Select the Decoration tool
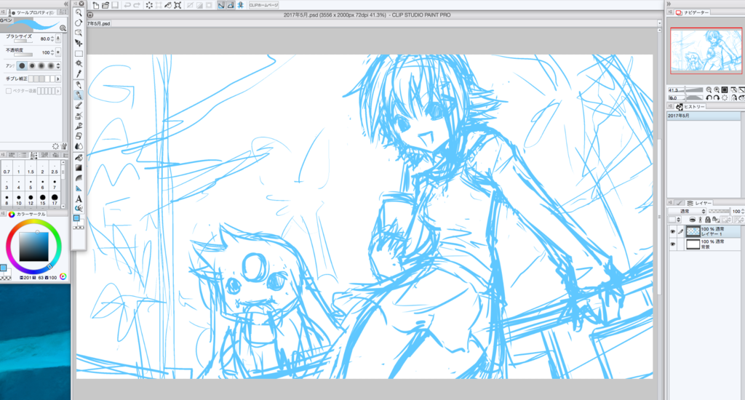The image size is (745, 400). point(79,126)
